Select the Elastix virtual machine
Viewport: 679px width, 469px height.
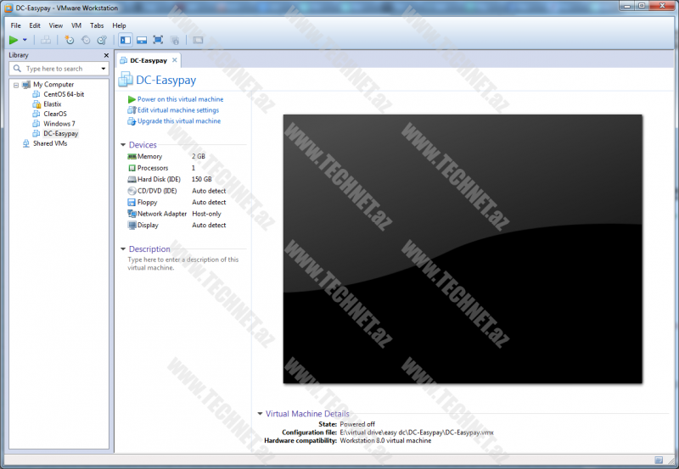pyautogui.click(x=52, y=104)
